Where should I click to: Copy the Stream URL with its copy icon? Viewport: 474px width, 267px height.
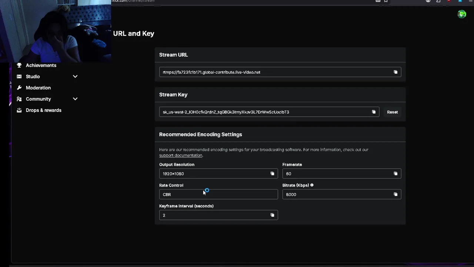(x=395, y=72)
